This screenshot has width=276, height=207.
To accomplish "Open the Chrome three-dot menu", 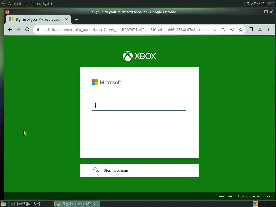I will pyautogui.click(x=269, y=30).
